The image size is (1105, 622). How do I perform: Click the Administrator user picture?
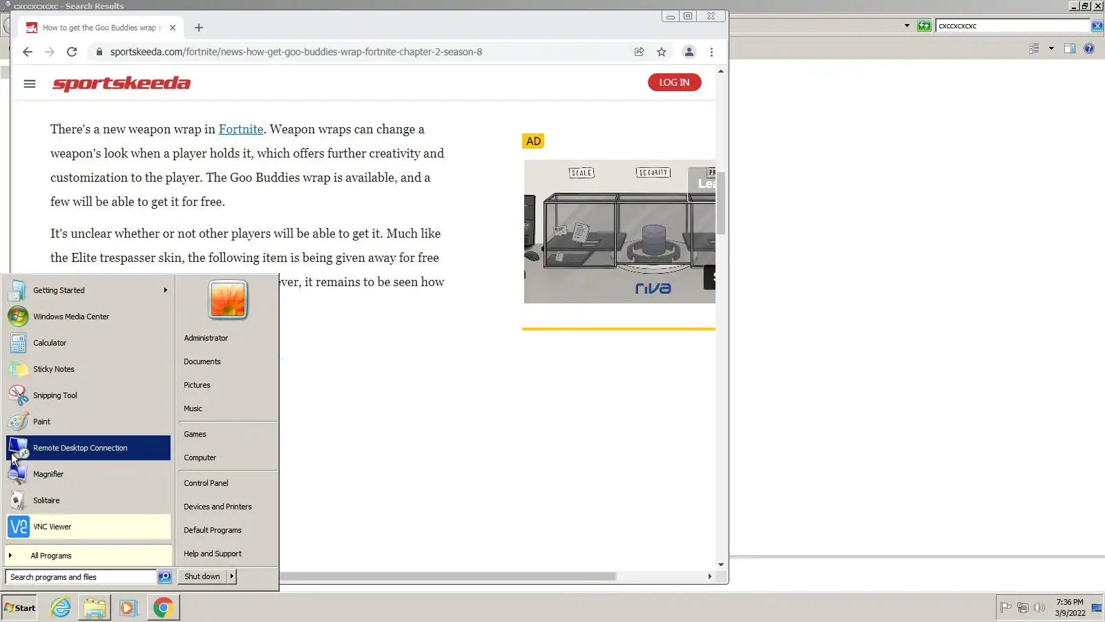pyautogui.click(x=228, y=299)
